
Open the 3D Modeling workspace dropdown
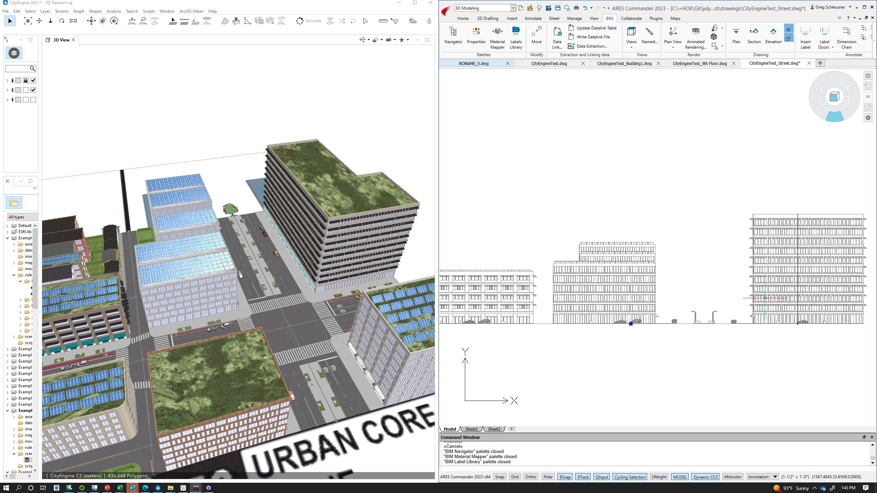coord(513,8)
